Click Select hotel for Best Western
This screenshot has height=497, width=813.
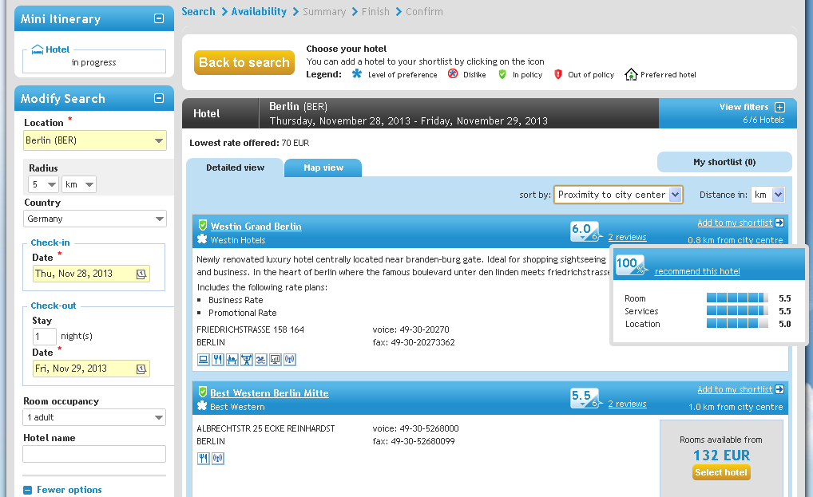point(721,472)
